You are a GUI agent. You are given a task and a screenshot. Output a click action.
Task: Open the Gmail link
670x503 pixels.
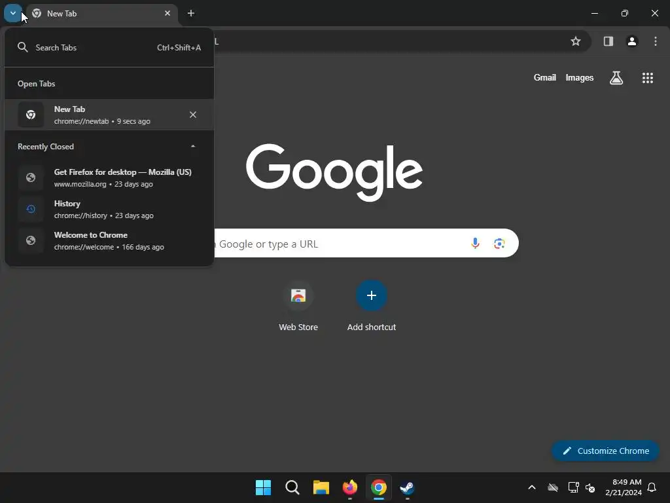coord(545,77)
